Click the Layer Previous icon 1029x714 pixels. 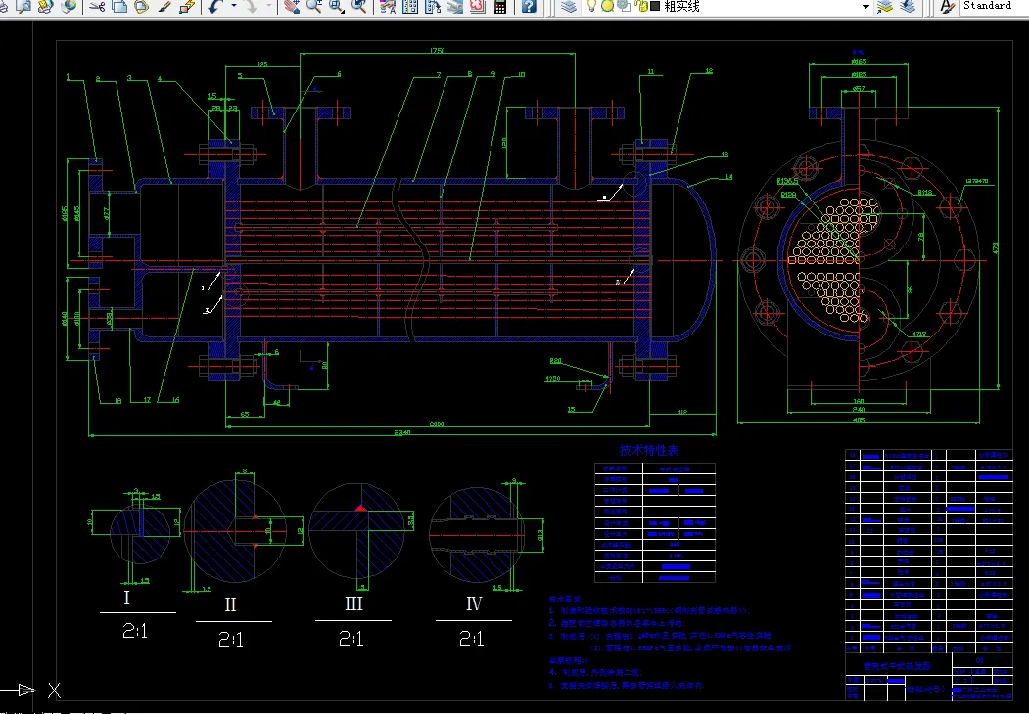click(909, 7)
